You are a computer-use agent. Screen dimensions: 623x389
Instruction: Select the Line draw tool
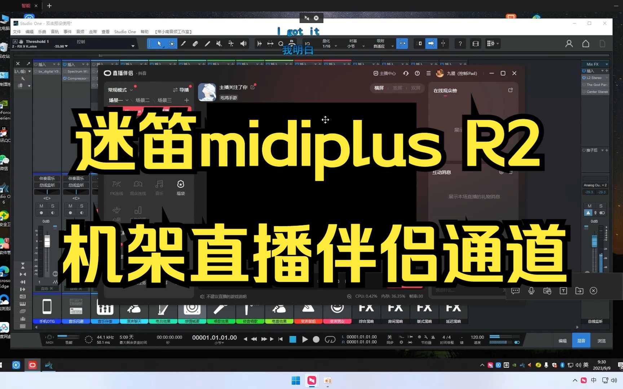pyautogui.click(x=207, y=44)
